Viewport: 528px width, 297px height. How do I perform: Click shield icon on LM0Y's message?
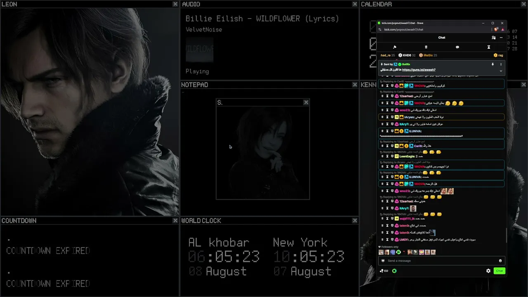(x=392, y=240)
